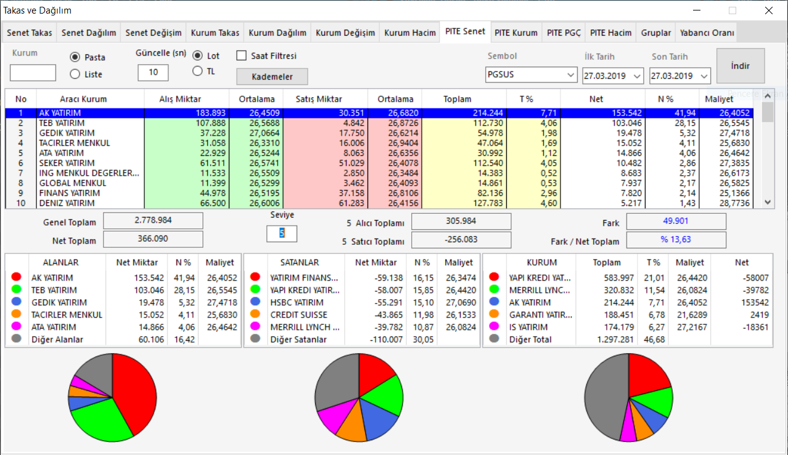
Task: Click the green swatch beside MERRILL LYNC in KURUM
Action: point(494,290)
